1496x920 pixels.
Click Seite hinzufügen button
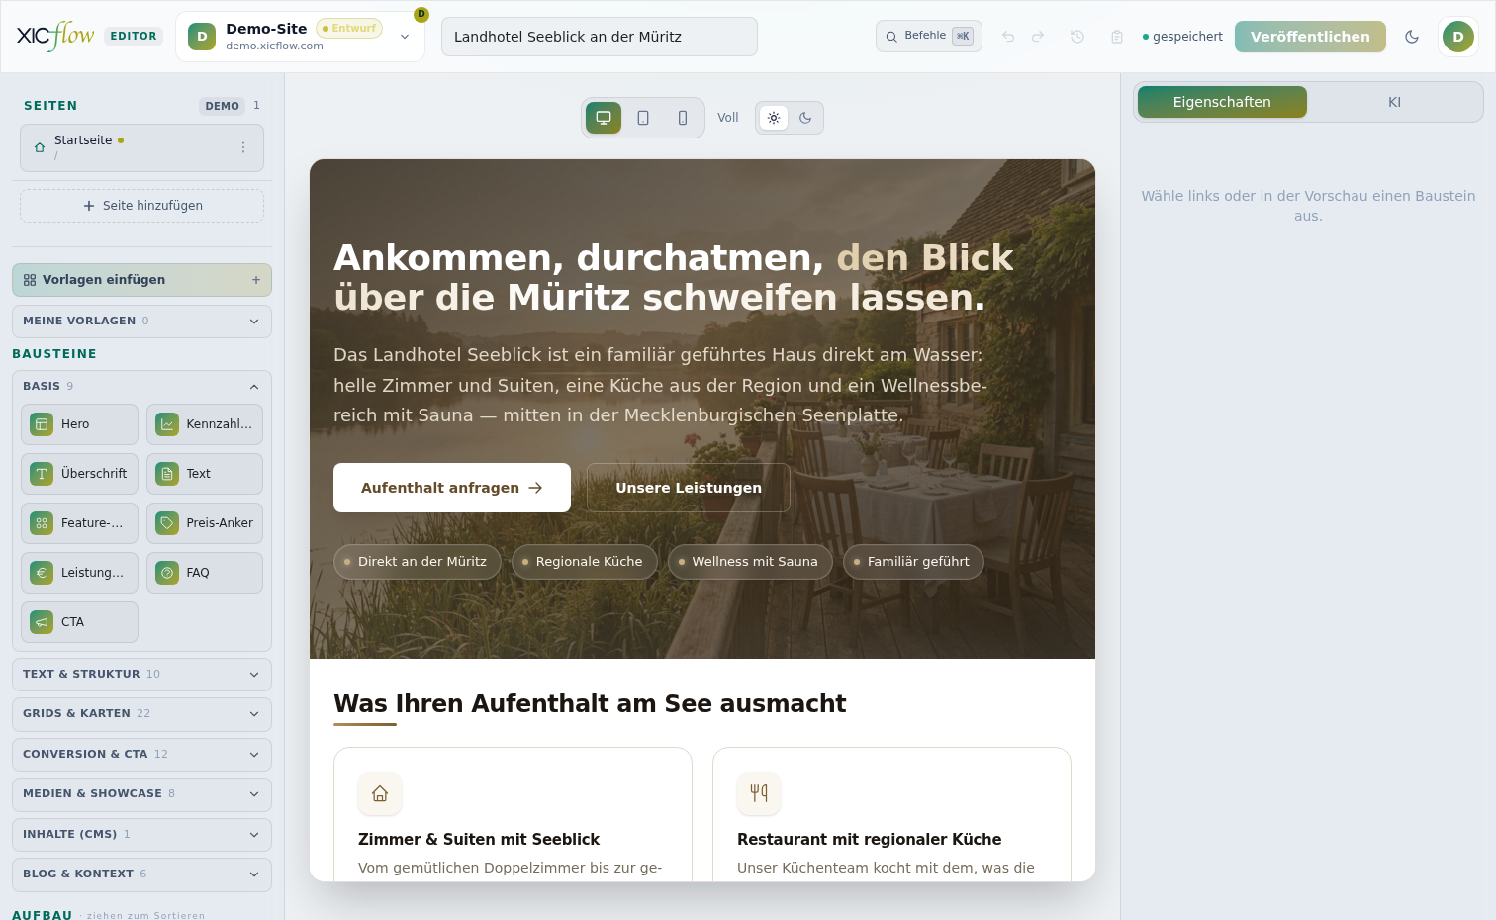141,206
